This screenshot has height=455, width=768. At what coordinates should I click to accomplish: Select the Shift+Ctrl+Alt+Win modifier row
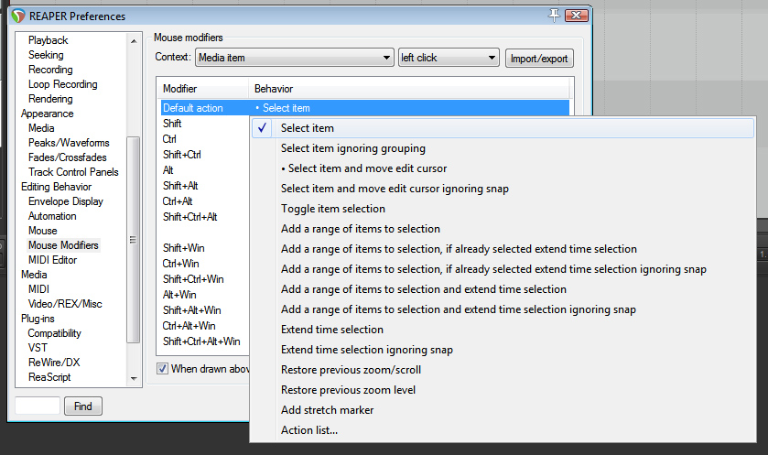[x=201, y=341]
